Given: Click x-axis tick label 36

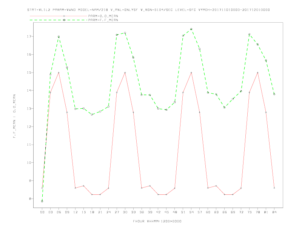Looking at the screenshot, I should [142, 212].
